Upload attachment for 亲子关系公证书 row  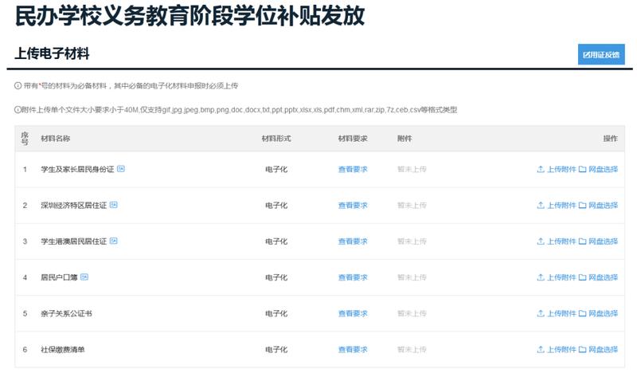pyautogui.click(x=556, y=313)
